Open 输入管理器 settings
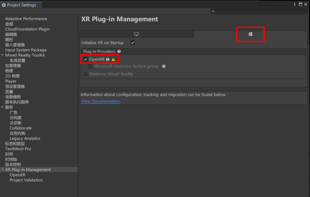This screenshot has width=310, height=197. (x=15, y=45)
